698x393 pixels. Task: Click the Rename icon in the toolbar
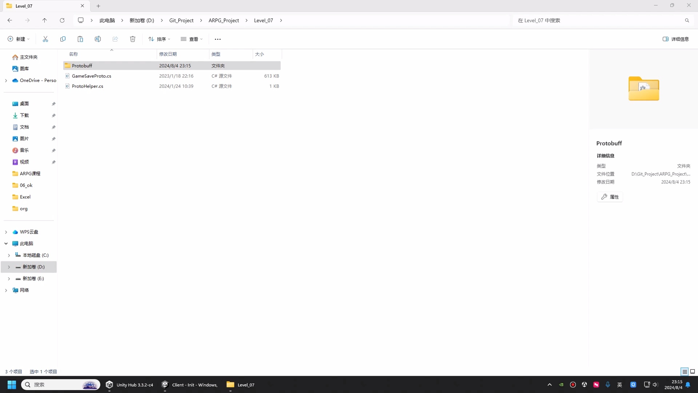coord(97,39)
